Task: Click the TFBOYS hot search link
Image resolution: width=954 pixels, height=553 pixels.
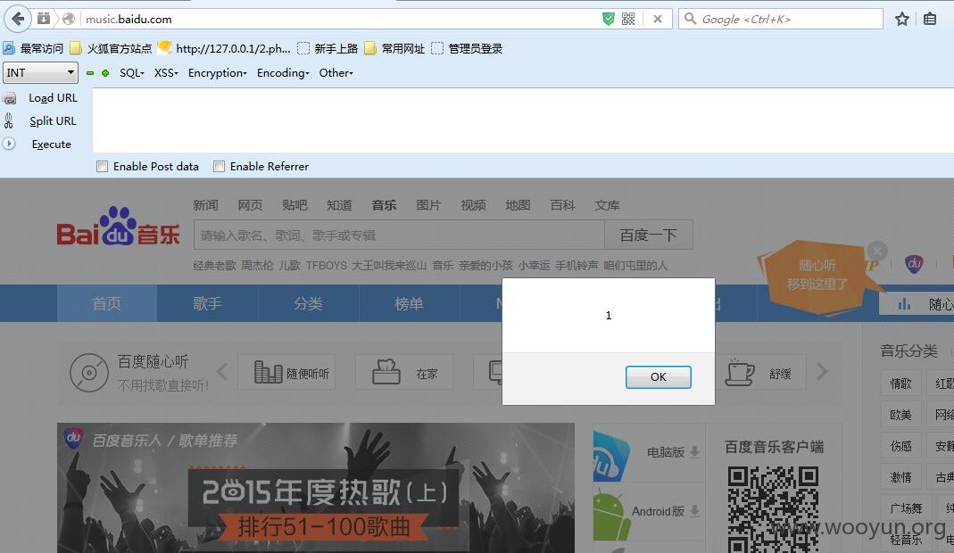Action: tap(326, 265)
